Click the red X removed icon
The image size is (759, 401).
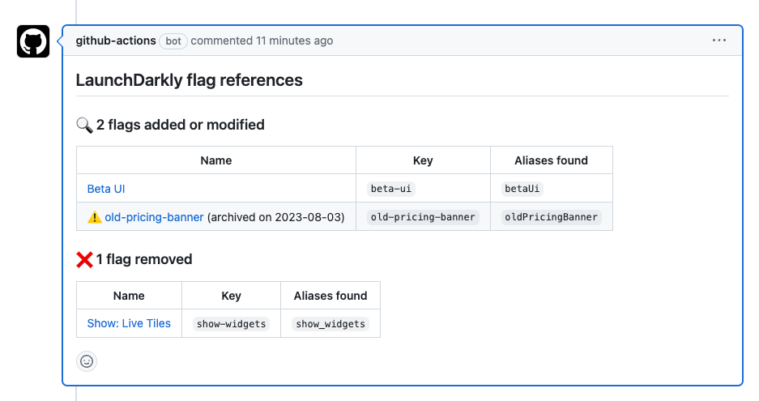point(84,259)
